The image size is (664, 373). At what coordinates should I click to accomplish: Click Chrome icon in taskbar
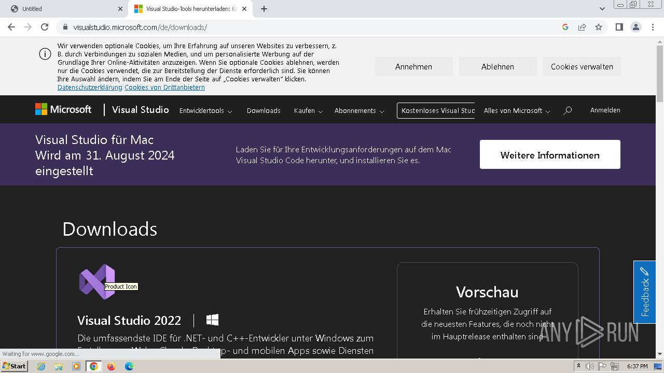pos(94,366)
